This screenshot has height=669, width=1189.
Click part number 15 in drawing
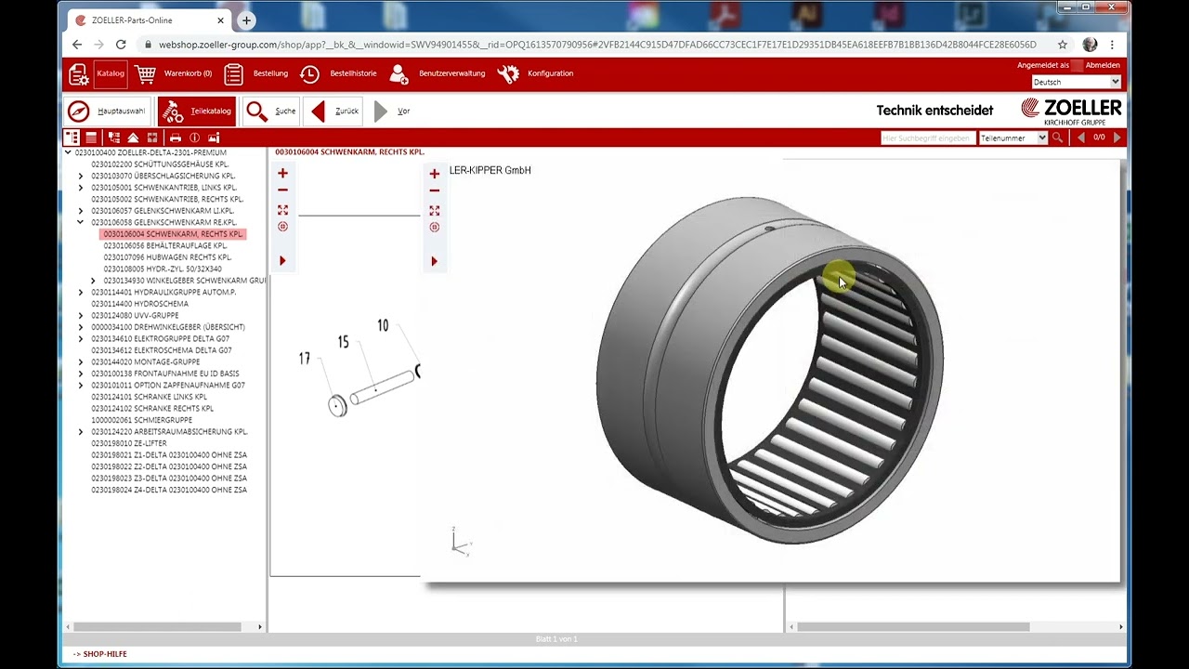[x=343, y=343]
